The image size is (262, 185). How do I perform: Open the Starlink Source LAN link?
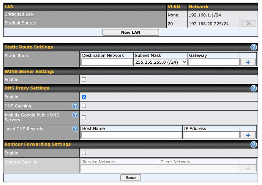coord(20,23)
